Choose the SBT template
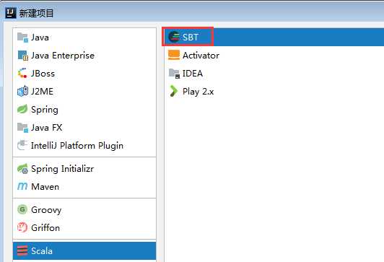The width and height of the screenshot is (384, 262). pyautogui.click(x=274, y=38)
